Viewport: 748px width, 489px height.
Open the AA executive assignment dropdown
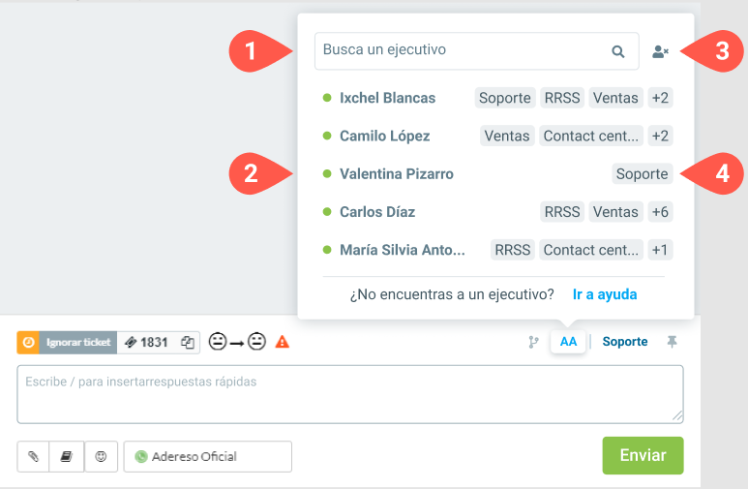point(568,342)
